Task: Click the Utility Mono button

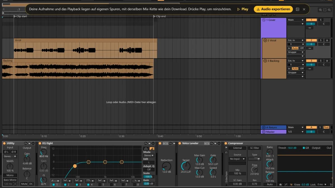Action: [x=10, y=175]
